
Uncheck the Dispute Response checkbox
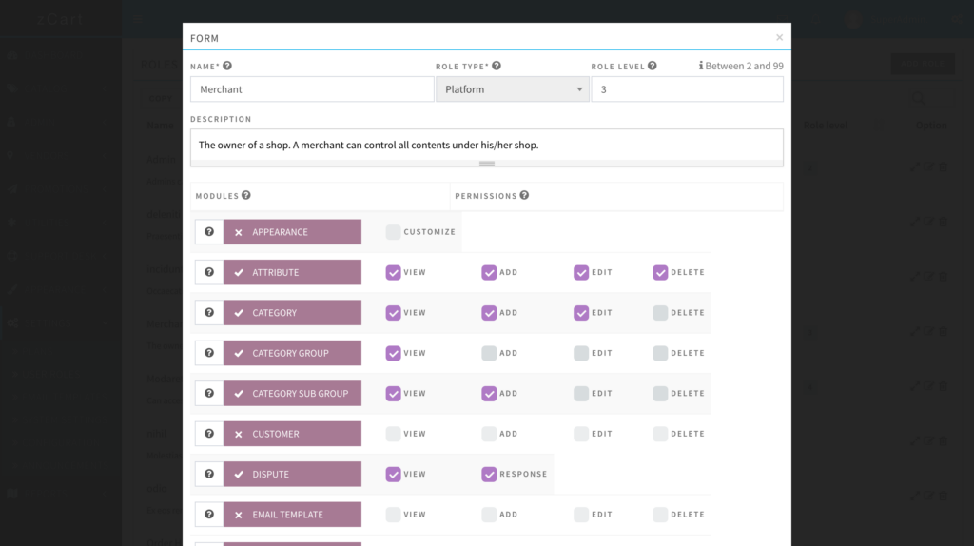(x=489, y=474)
